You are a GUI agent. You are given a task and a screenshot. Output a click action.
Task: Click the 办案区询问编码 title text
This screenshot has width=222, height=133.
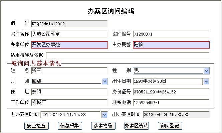click(111, 11)
